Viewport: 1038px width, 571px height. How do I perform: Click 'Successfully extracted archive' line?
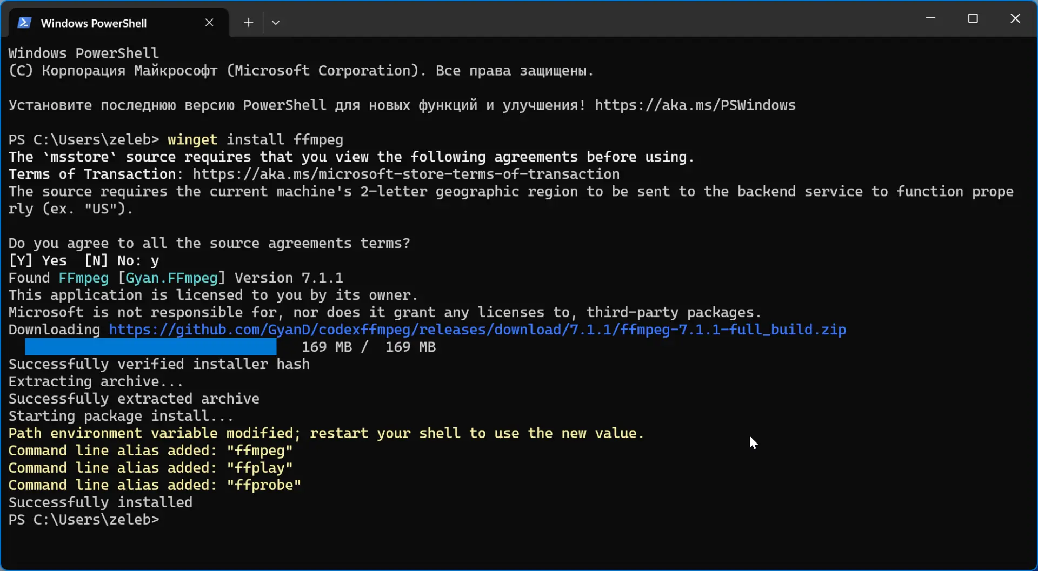(134, 399)
